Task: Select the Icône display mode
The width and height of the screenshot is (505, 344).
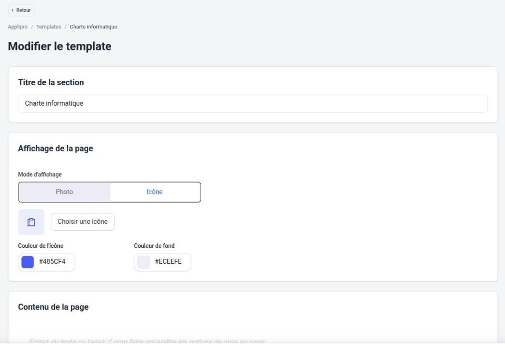Action: click(155, 192)
